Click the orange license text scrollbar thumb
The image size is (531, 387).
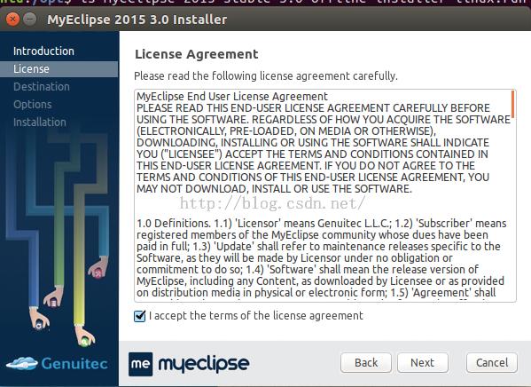[512, 104]
